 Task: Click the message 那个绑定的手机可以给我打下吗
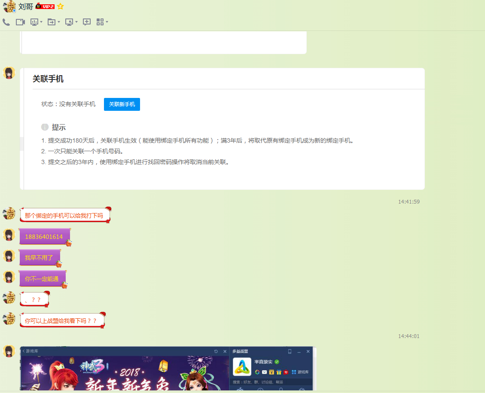tap(64, 216)
